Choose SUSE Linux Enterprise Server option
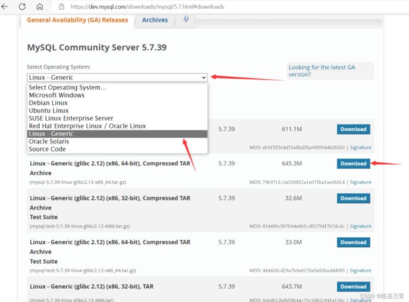 117,118
